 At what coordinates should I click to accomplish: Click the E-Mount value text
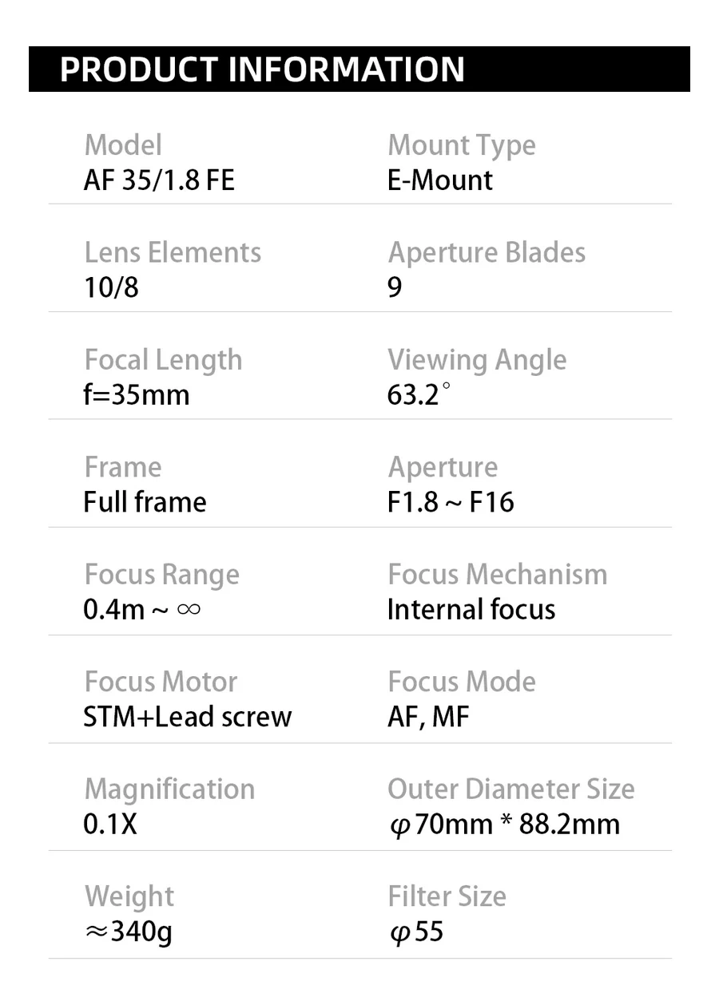(x=439, y=180)
